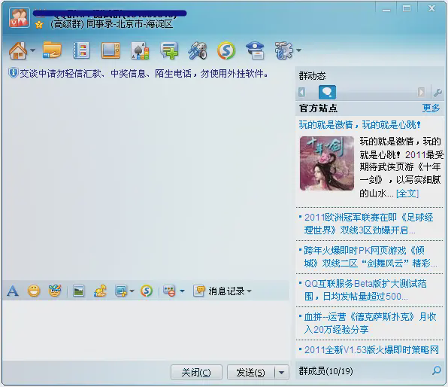Expand the settings gear dropdown arrow
This screenshot has height=387, width=448.
pyautogui.click(x=299, y=50)
